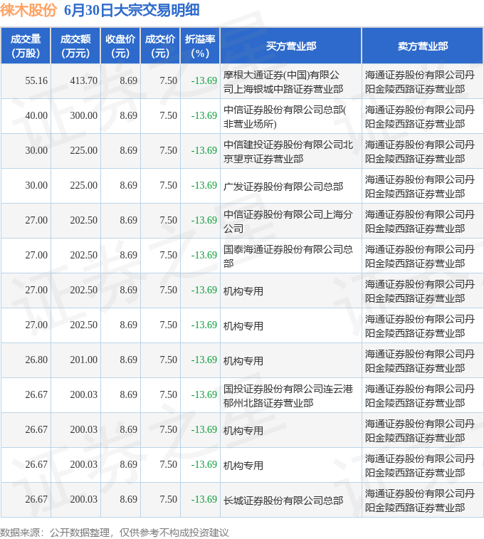Click the 买方营业部 column header
This screenshot has height=539, width=484.
291,46
